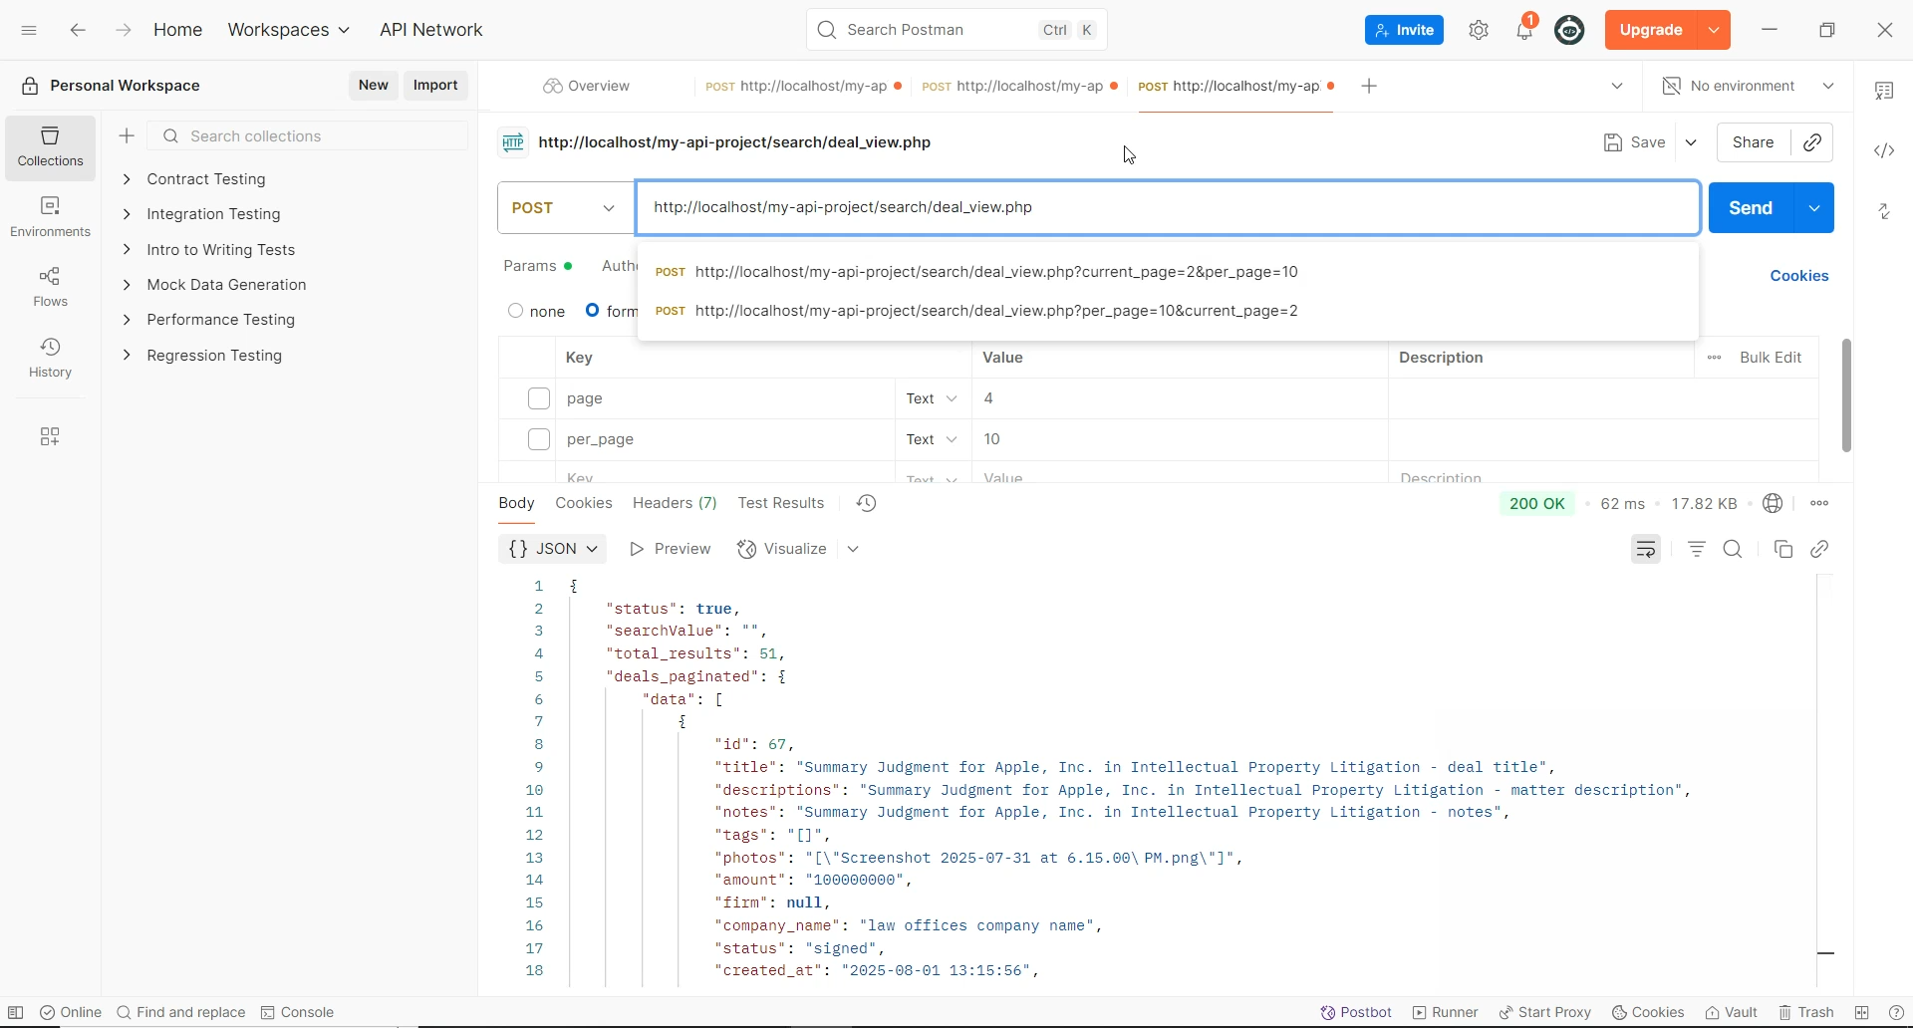Screen dimensions: 1913x1028
Task: Toggle word wrap in response viewer
Action: coord(1645,549)
